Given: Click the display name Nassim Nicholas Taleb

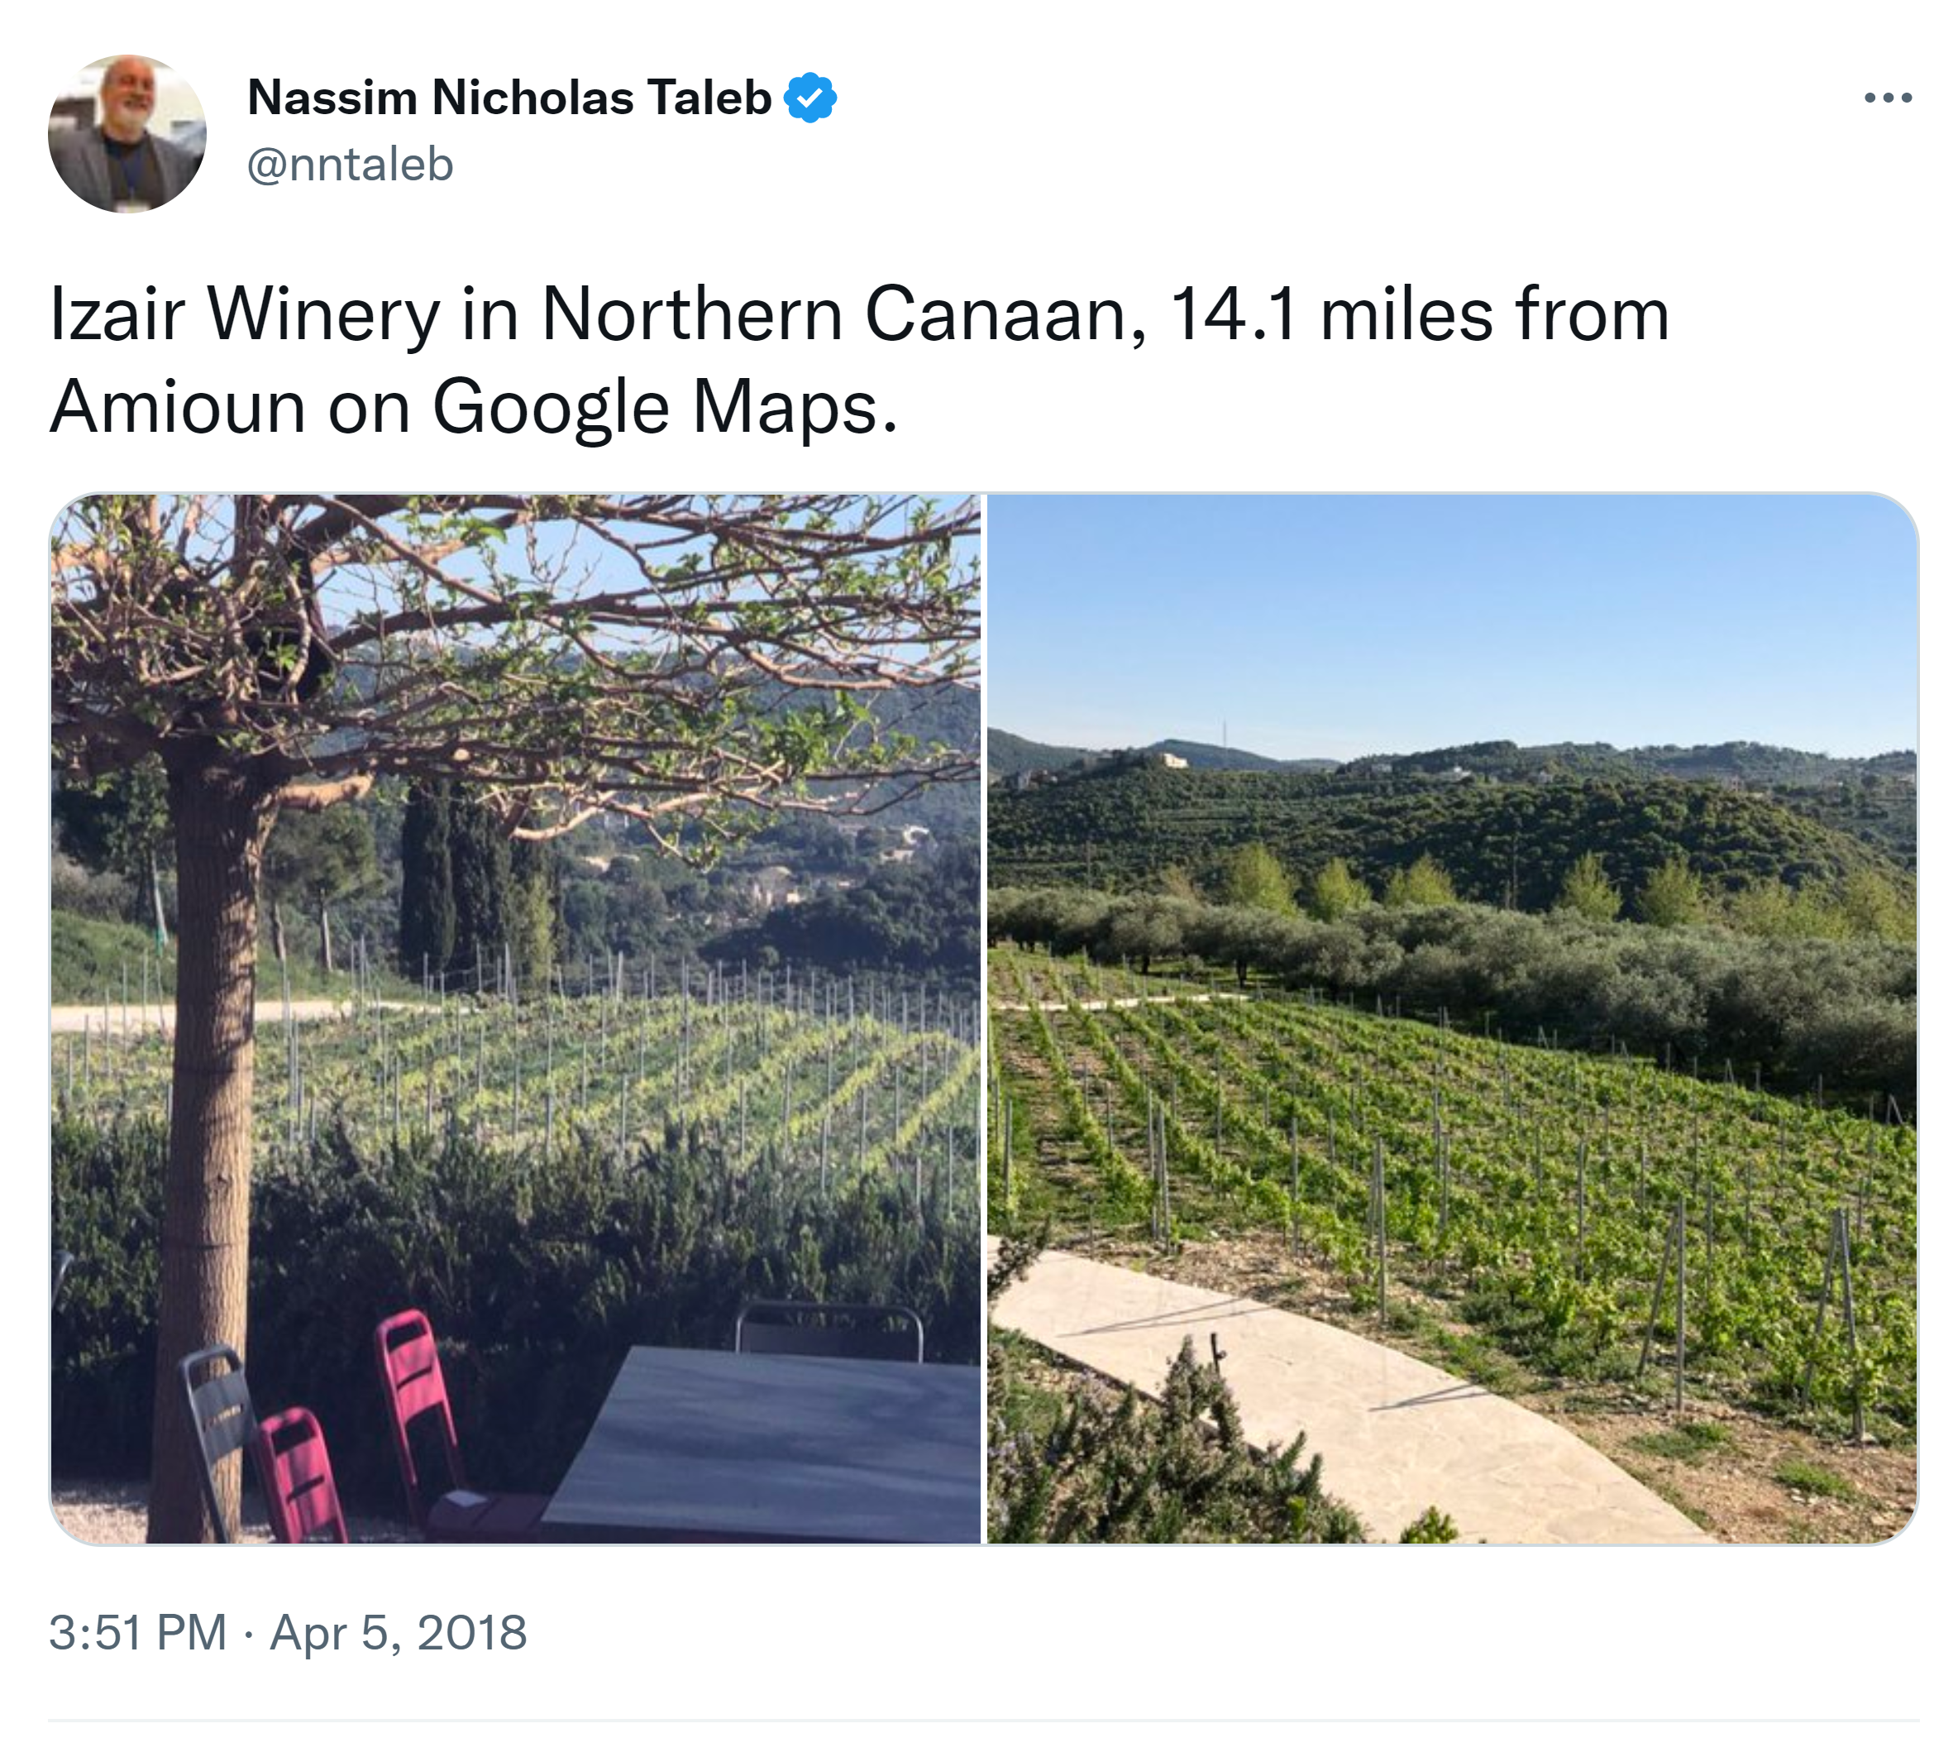Looking at the screenshot, I should click(x=509, y=98).
